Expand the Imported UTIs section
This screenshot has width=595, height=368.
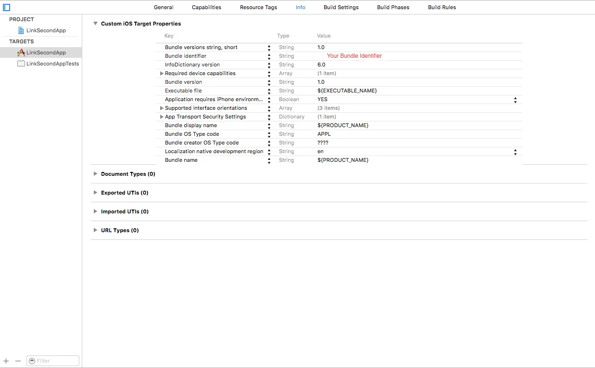(95, 211)
